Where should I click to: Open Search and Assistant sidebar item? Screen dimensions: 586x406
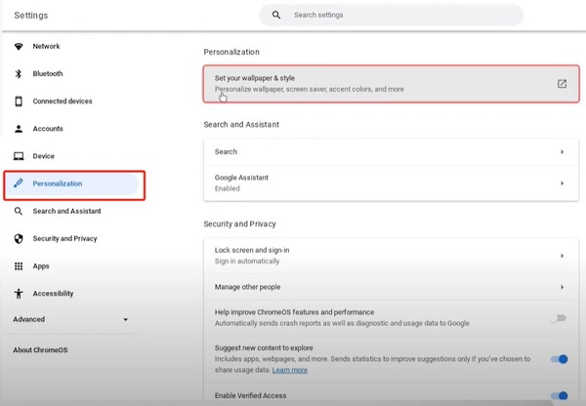pos(66,211)
